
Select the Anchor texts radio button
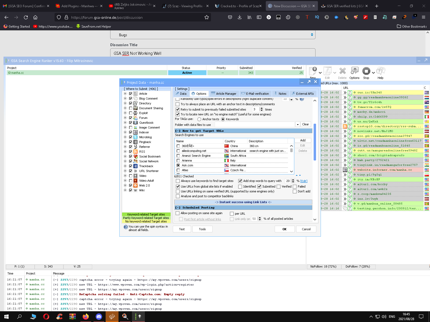tap(199, 119)
